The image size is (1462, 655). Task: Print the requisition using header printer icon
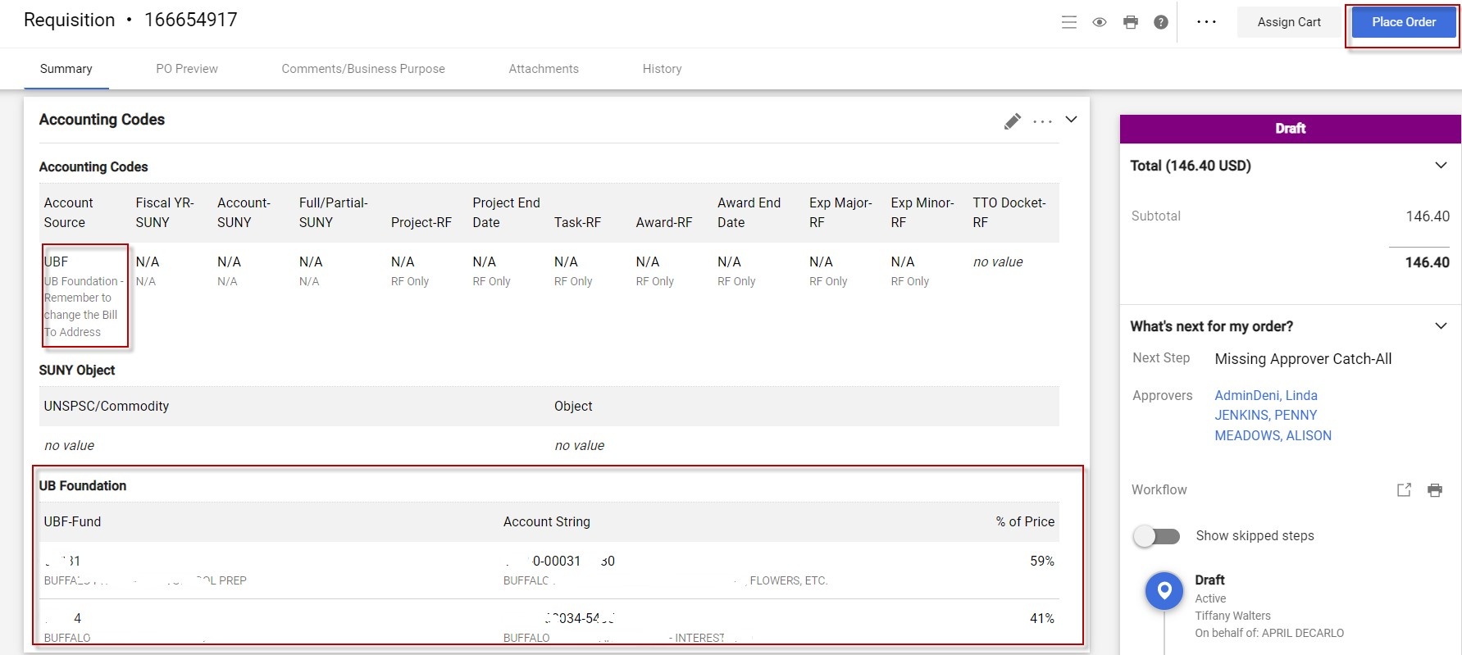point(1131,22)
